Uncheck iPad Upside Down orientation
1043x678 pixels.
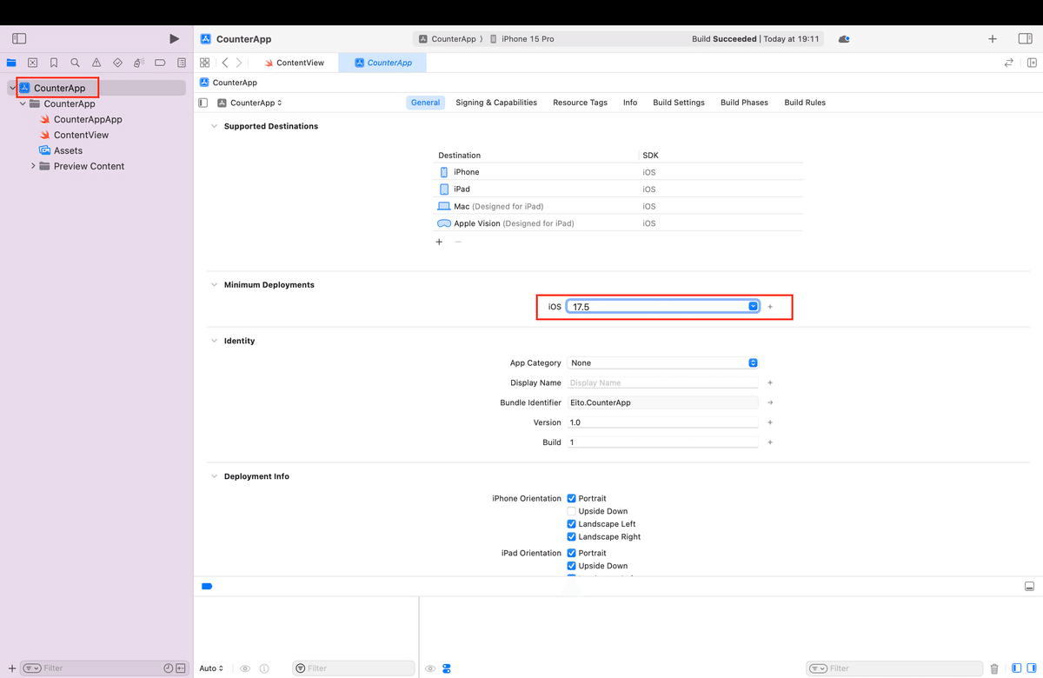tap(572, 566)
